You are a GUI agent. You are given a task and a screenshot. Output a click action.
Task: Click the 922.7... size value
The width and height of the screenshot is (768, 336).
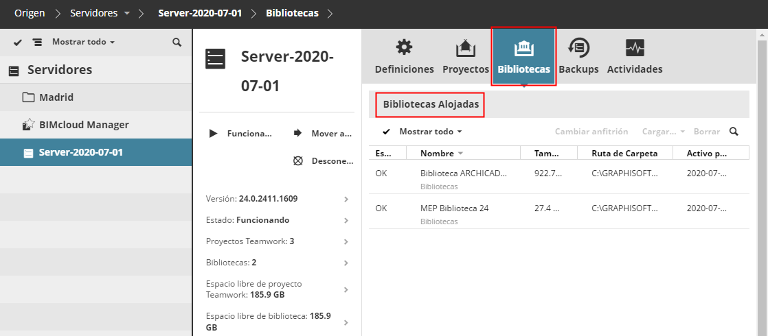[x=547, y=173]
